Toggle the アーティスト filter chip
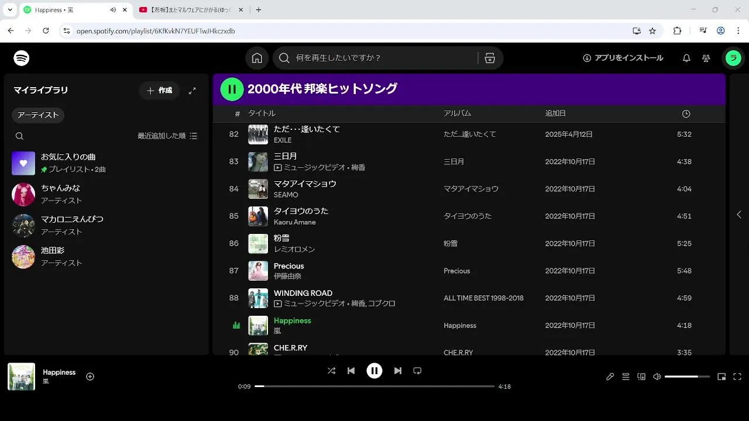 click(38, 115)
